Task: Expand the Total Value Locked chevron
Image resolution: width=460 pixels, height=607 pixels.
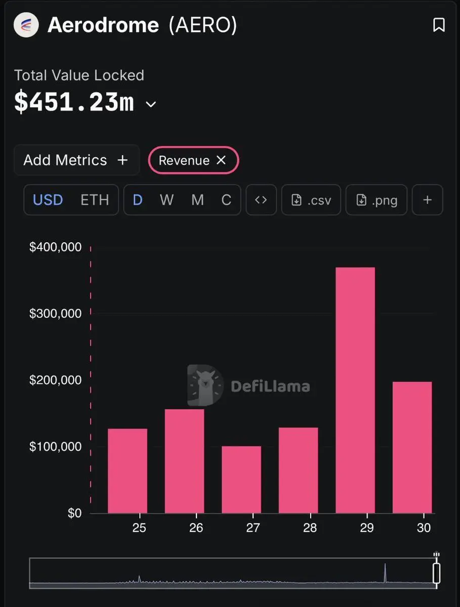Action: click(151, 105)
